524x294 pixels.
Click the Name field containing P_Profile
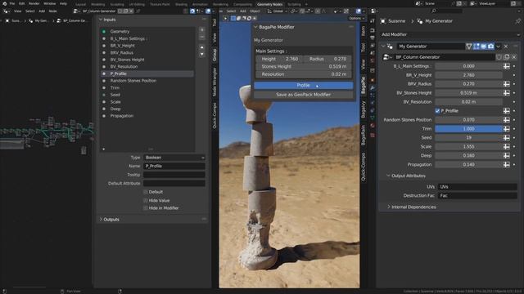[174, 166]
